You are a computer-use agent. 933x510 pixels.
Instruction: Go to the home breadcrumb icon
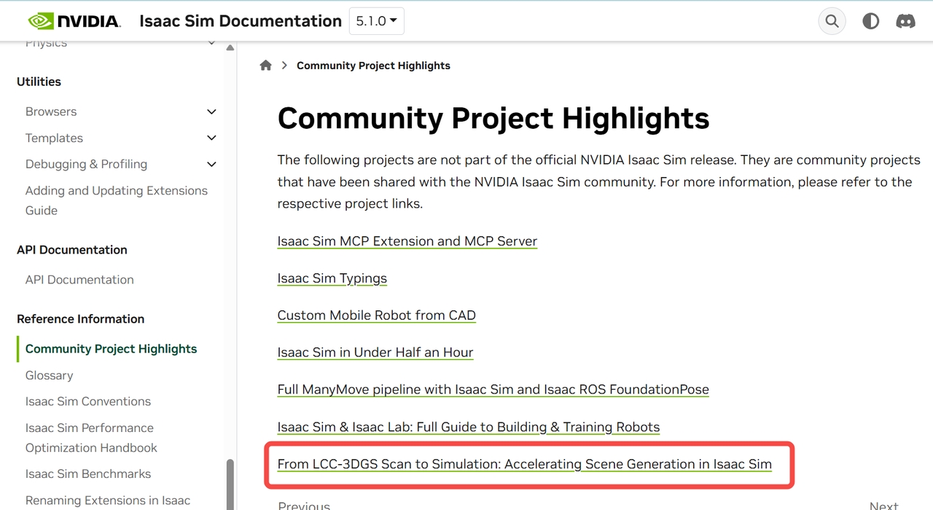pyautogui.click(x=266, y=66)
